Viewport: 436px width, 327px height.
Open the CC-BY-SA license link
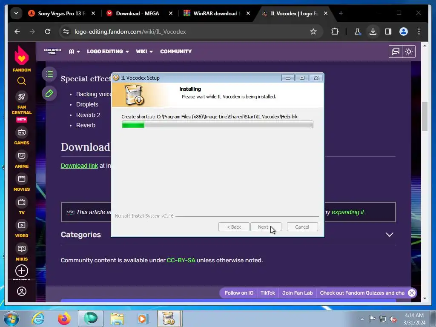pyautogui.click(x=181, y=260)
